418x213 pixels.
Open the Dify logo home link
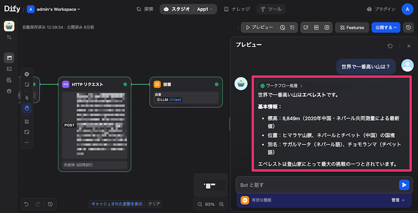point(12,9)
